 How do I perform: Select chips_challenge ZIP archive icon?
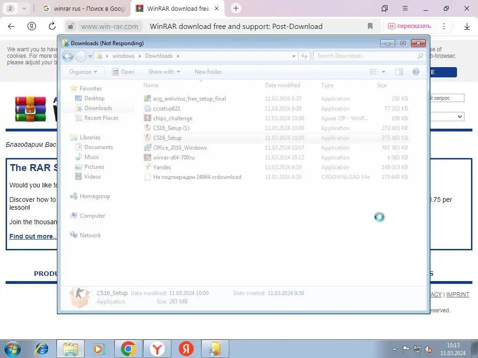coord(148,118)
